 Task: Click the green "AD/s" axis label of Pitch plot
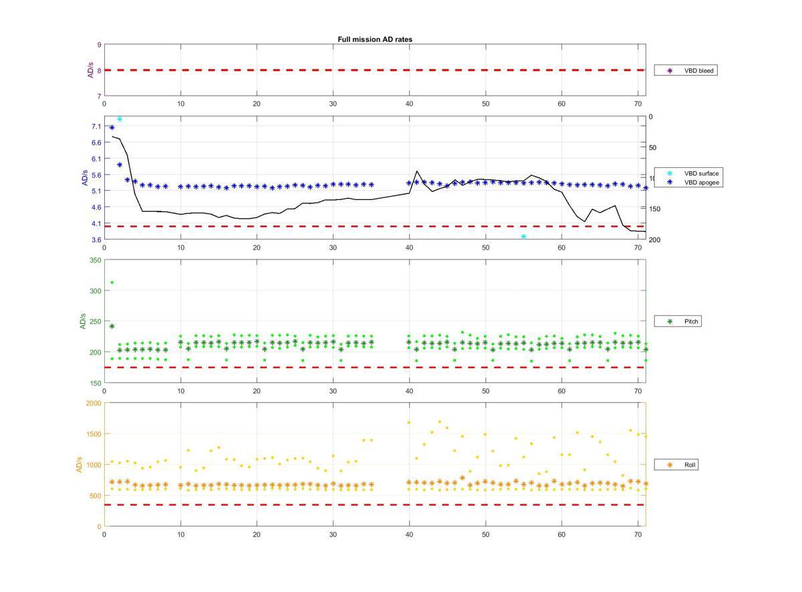pos(83,321)
